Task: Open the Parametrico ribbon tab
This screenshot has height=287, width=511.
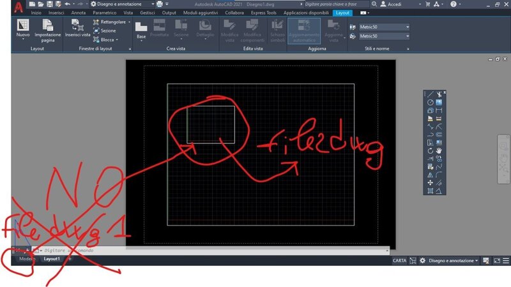Action: pyautogui.click(x=104, y=13)
